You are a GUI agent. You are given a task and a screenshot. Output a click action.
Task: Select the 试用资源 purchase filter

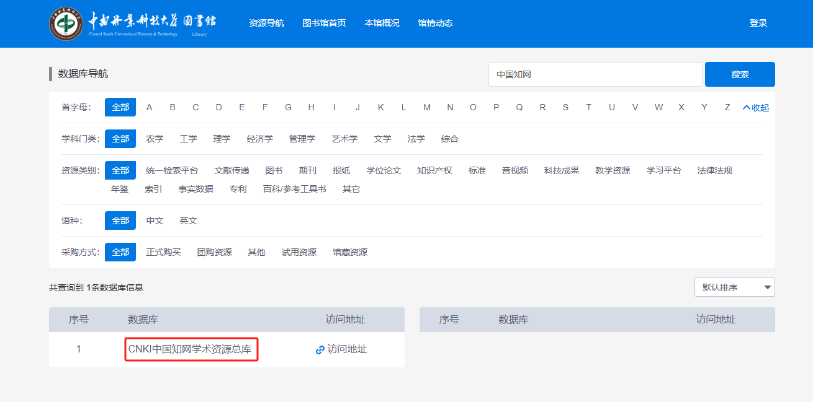299,252
